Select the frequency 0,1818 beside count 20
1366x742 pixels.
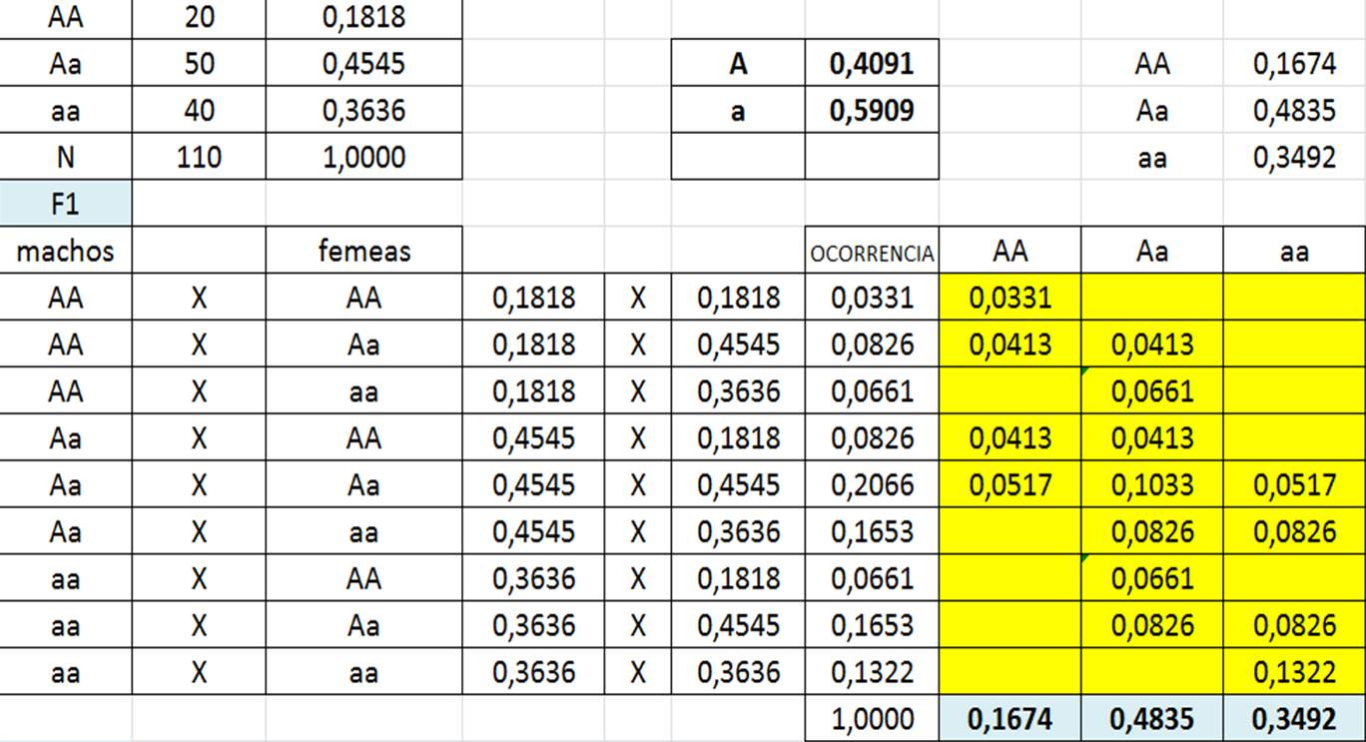(x=364, y=18)
